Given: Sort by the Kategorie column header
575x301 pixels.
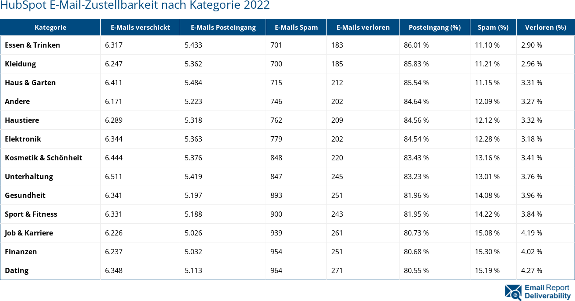Looking at the screenshot, I should pos(50,27).
